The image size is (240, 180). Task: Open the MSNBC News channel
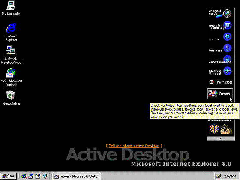coord(220,93)
